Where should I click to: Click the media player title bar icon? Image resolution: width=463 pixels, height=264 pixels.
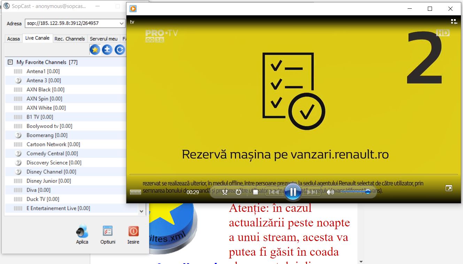point(133,9)
